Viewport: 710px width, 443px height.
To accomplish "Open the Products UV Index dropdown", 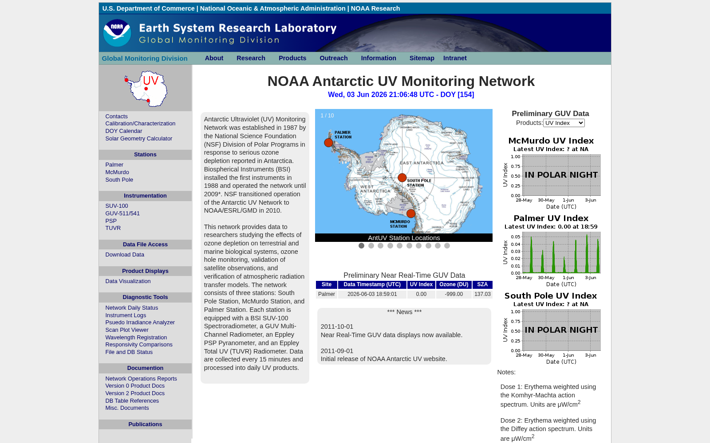I will click(x=564, y=123).
